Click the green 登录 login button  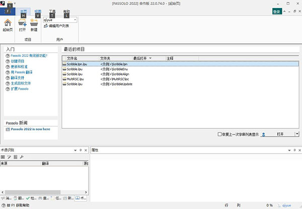point(277,12)
